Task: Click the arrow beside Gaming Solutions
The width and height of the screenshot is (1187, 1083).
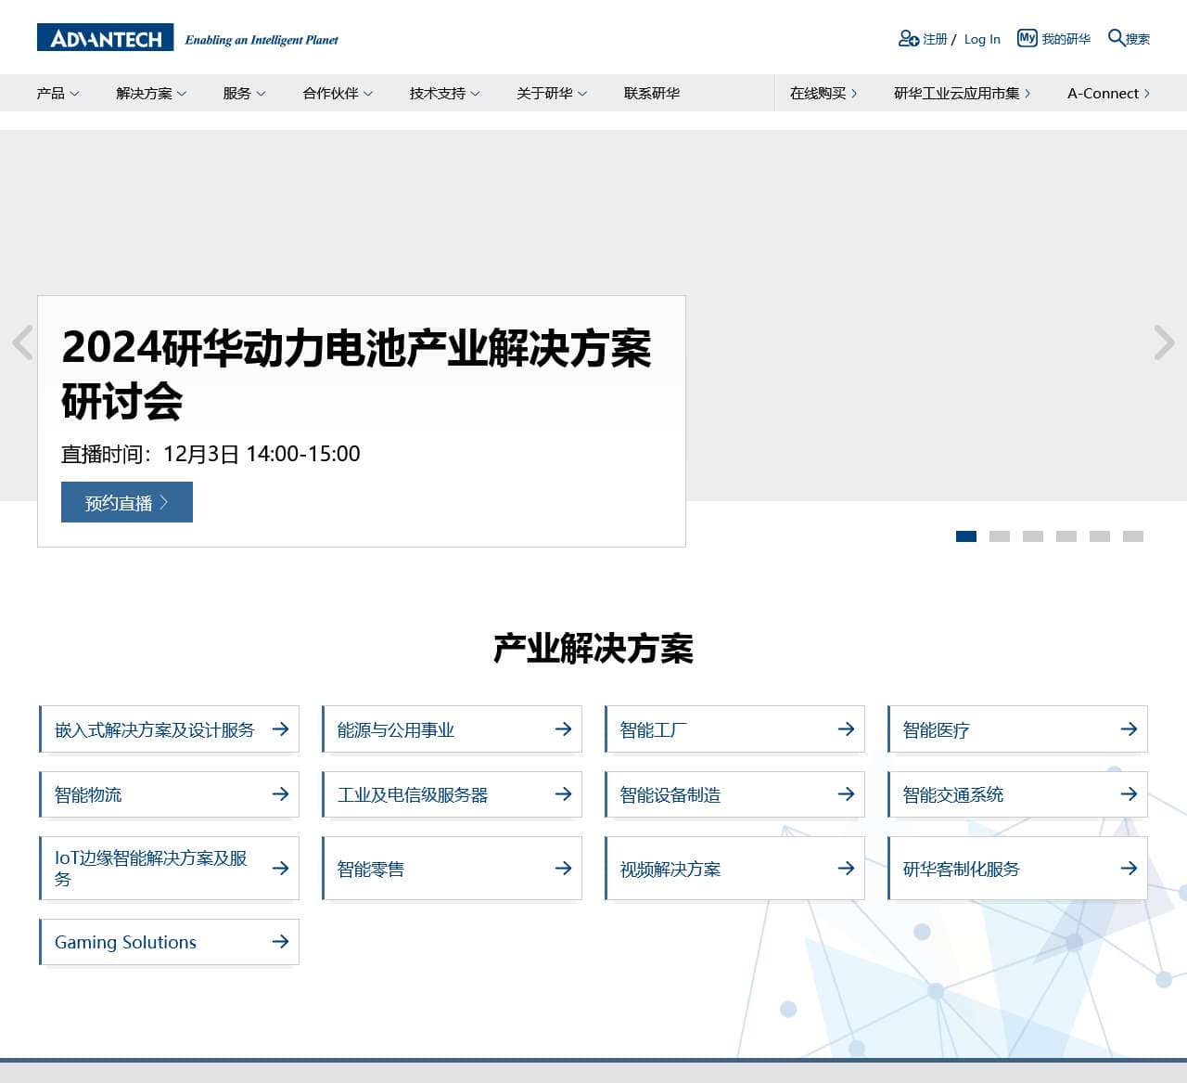Action: coord(280,942)
